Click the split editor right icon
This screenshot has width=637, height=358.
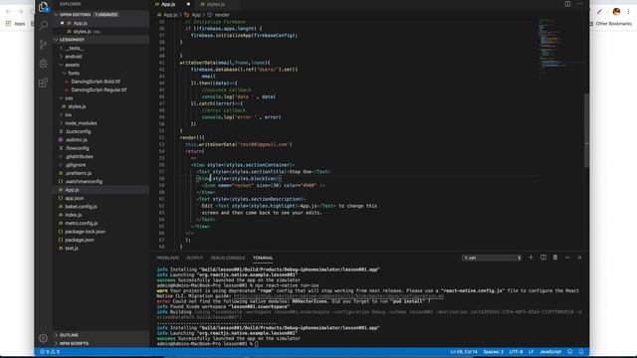(567, 4)
